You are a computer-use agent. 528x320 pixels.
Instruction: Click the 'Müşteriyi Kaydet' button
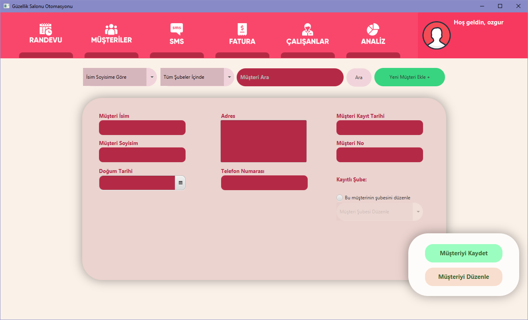click(463, 253)
